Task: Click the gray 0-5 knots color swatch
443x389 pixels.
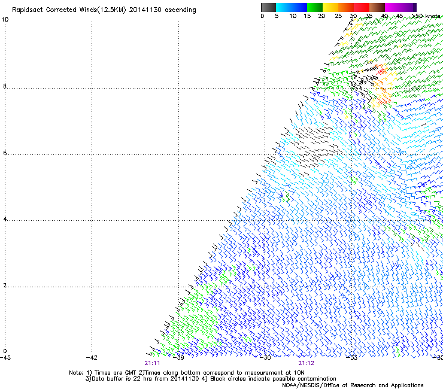Action: tap(268, 7)
